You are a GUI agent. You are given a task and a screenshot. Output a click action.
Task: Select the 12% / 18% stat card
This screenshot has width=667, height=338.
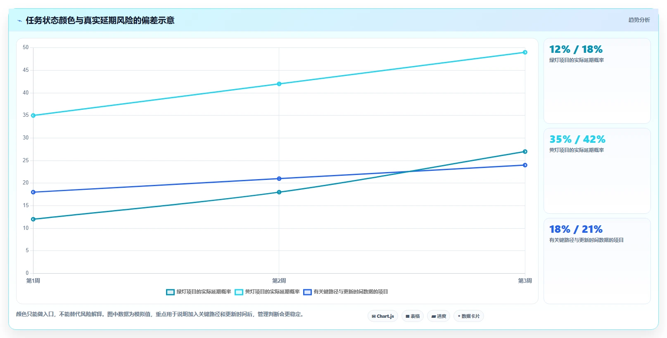coord(597,81)
